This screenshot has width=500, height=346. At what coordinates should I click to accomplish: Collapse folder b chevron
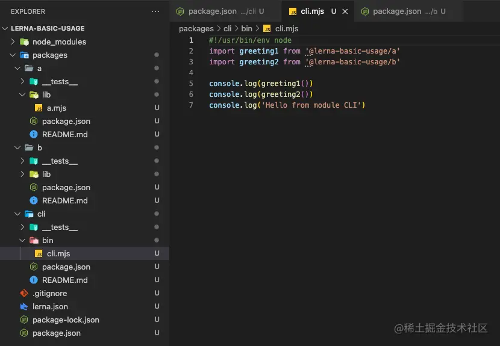point(17,147)
